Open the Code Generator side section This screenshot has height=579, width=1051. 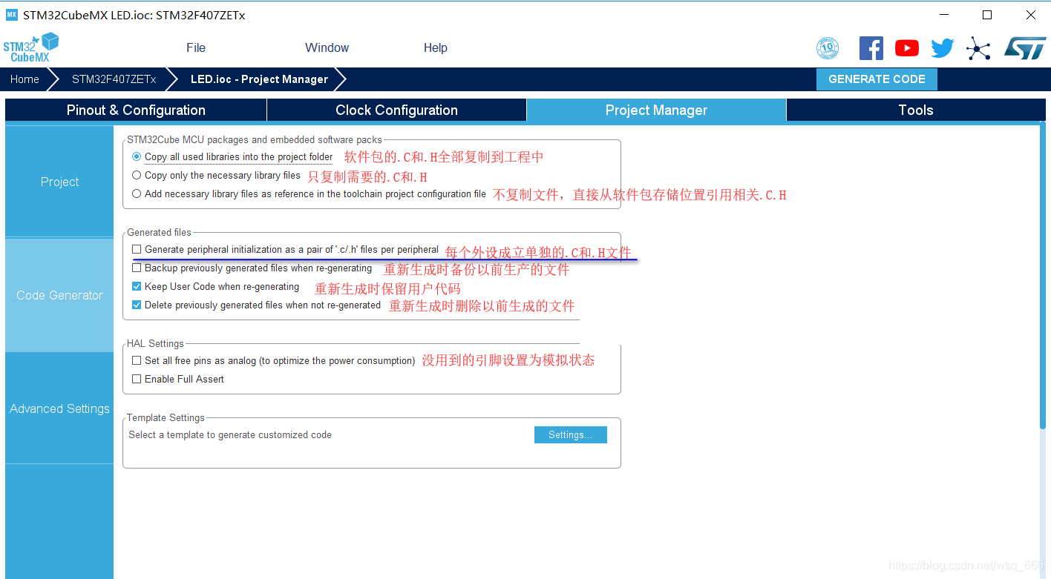click(59, 295)
